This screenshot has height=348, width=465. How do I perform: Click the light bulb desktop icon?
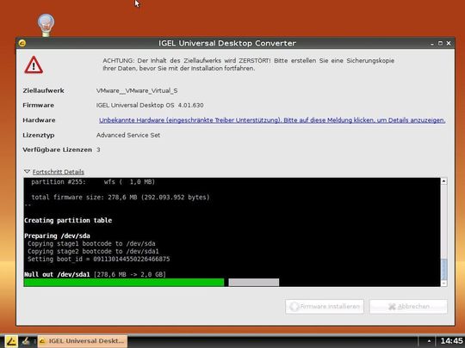pos(46,25)
